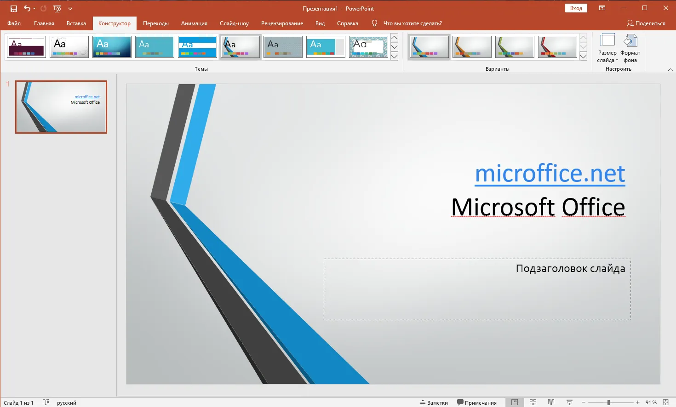Open the Undo history dropdown arrow
Image resolution: width=676 pixels, height=407 pixels.
click(34, 9)
